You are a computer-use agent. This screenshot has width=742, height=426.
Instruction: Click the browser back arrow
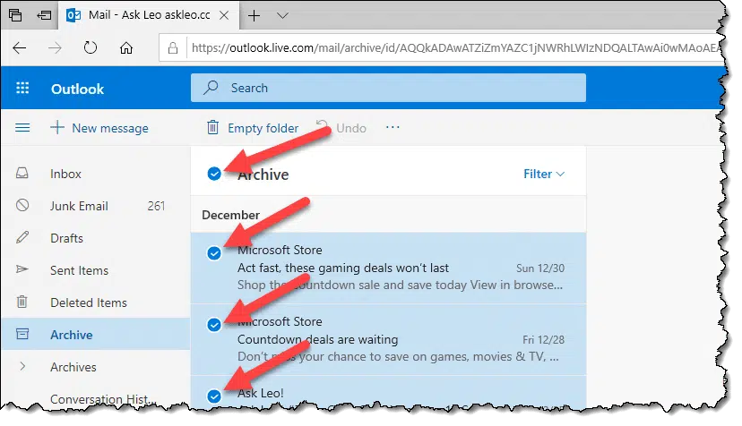pos(20,47)
